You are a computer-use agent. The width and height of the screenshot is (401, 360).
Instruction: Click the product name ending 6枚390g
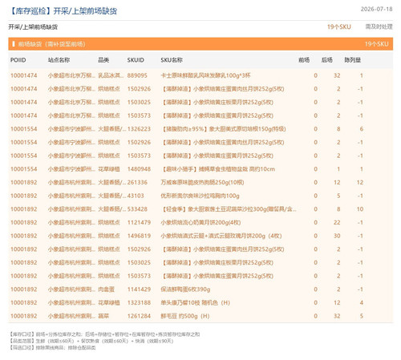(x=185, y=289)
